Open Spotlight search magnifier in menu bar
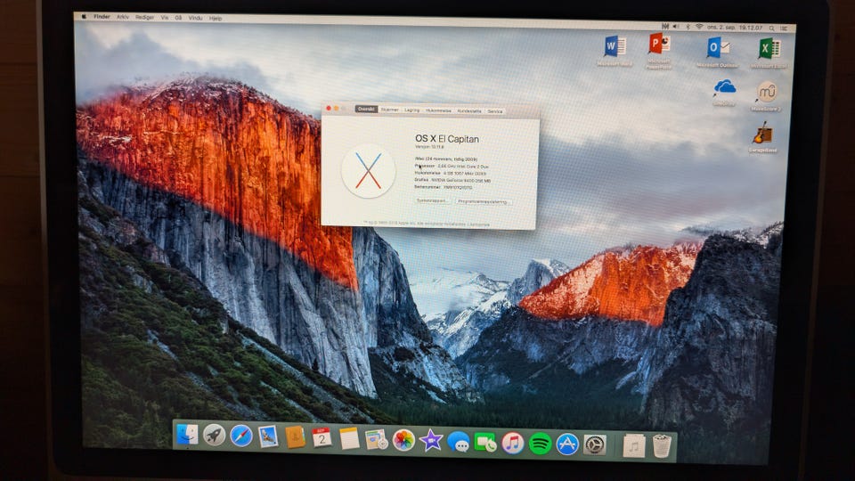Image resolution: width=855 pixels, height=481 pixels. [771, 28]
